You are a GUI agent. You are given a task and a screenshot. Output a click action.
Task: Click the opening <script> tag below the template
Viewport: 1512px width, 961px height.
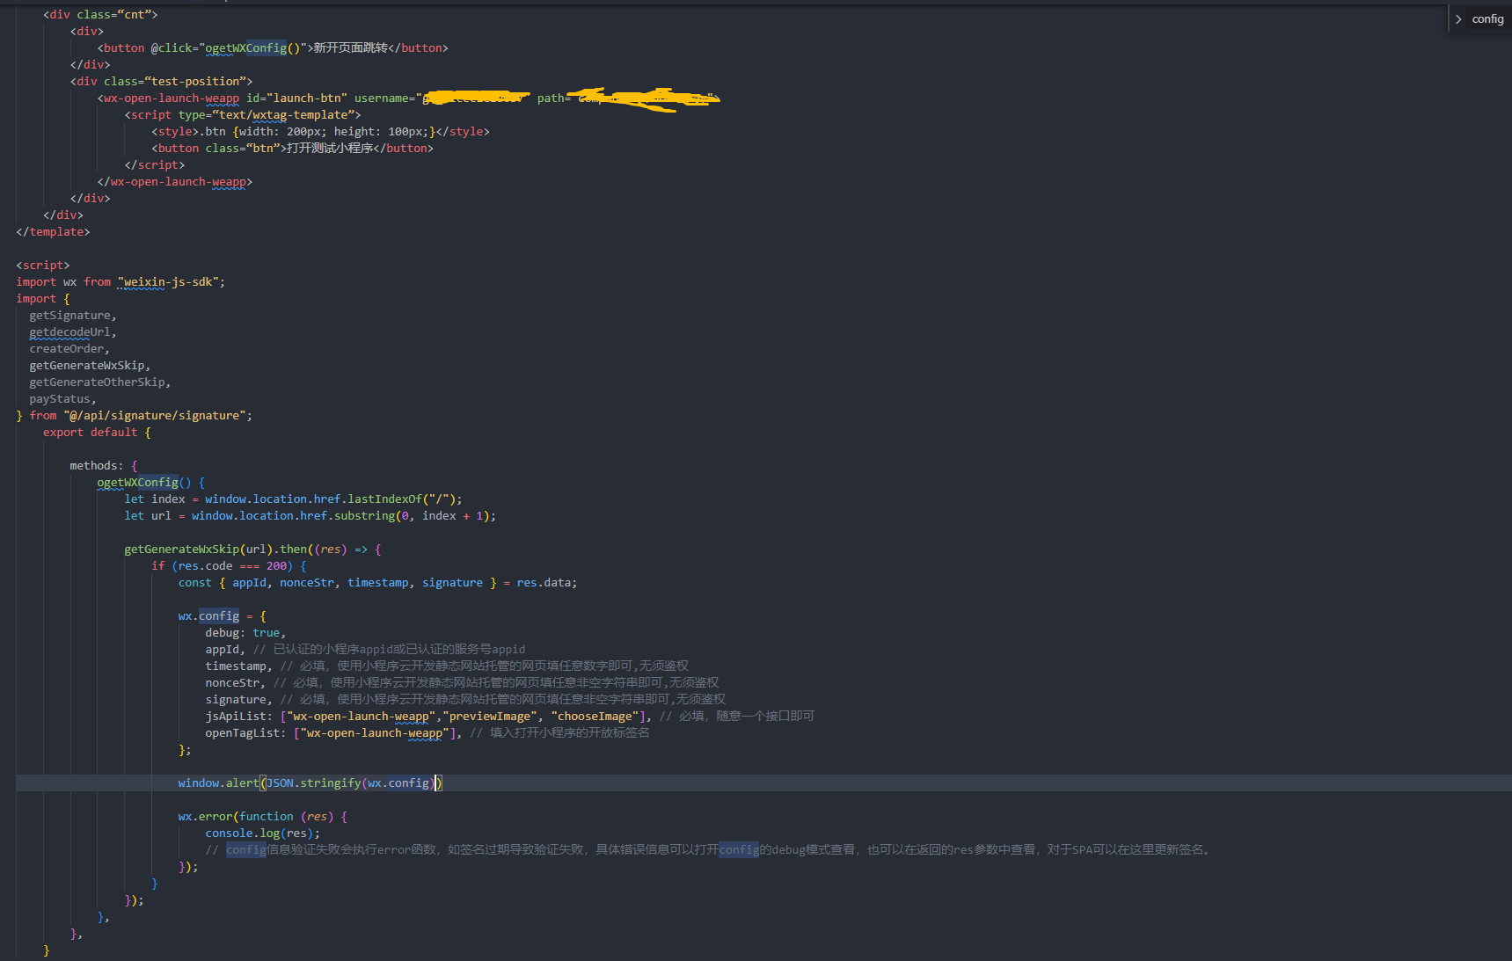[43, 266]
